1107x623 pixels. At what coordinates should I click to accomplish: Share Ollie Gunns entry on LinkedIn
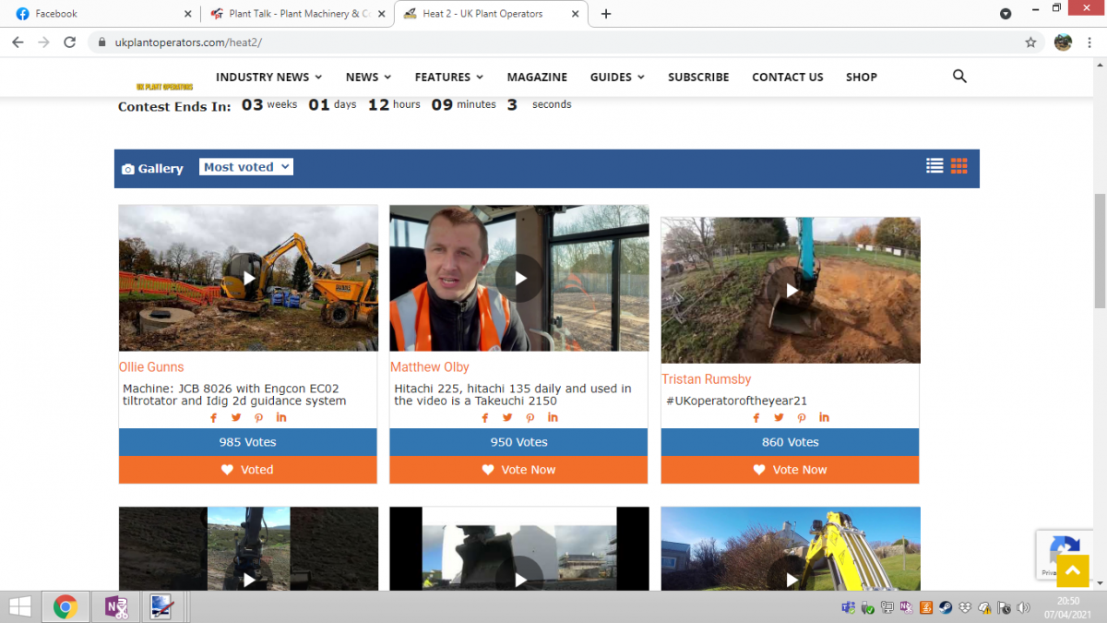pyautogui.click(x=281, y=417)
